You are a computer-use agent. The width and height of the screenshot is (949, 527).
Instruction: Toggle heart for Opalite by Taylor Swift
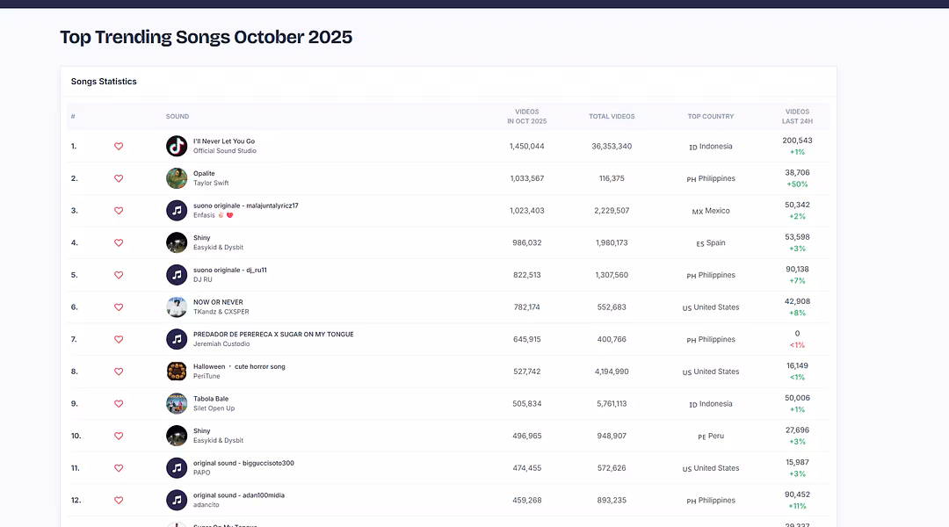(119, 178)
